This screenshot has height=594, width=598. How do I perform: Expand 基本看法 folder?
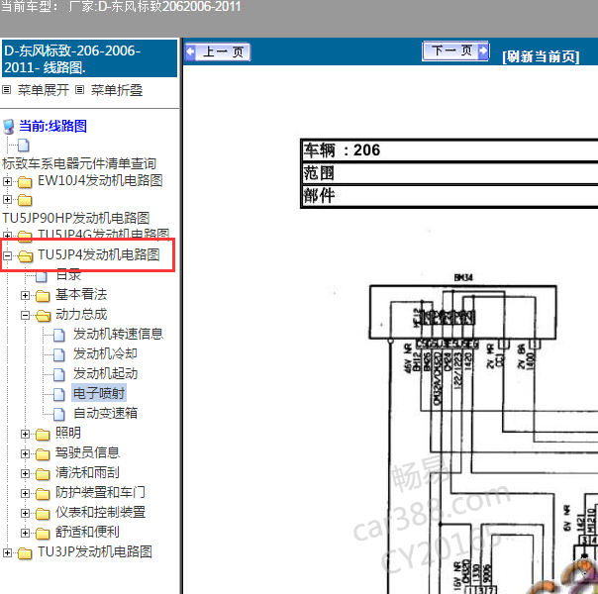tap(25, 295)
